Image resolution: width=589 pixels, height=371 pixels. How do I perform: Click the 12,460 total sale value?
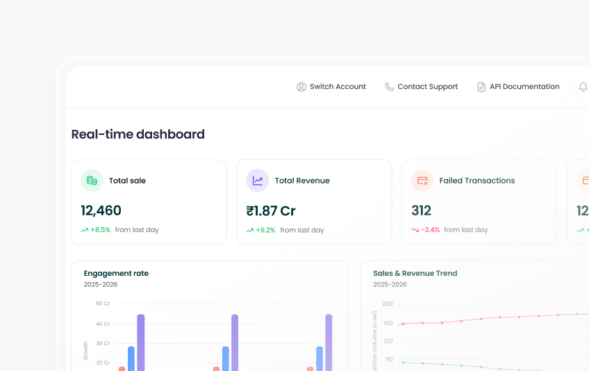point(101,211)
